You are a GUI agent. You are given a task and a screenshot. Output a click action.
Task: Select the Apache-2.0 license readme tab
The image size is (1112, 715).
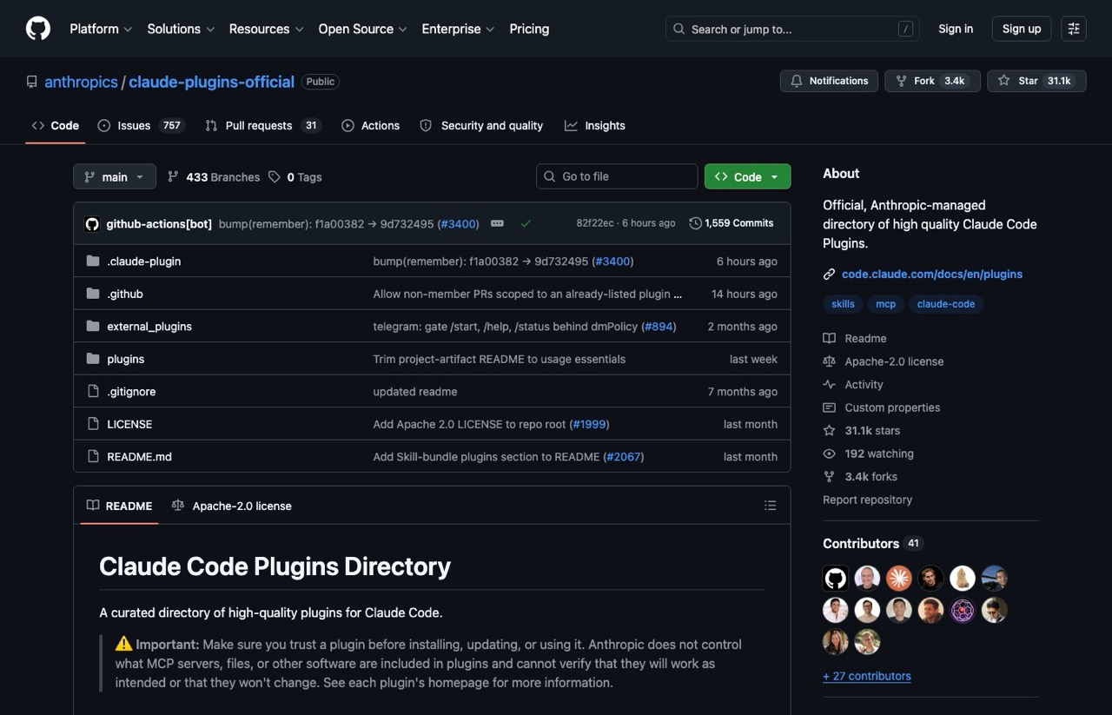tap(232, 506)
